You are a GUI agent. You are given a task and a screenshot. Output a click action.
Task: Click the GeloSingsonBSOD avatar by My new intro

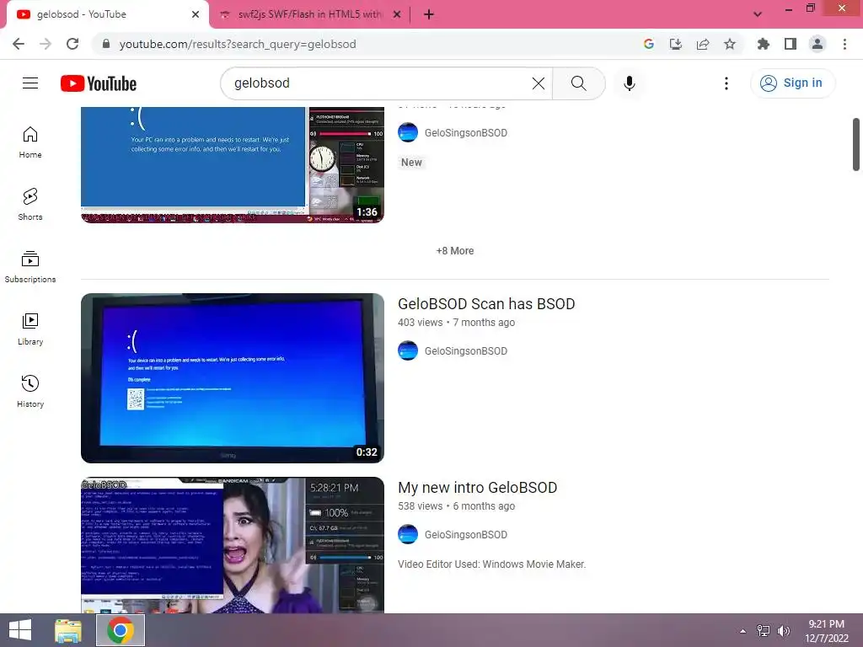[x=408, y=535]
